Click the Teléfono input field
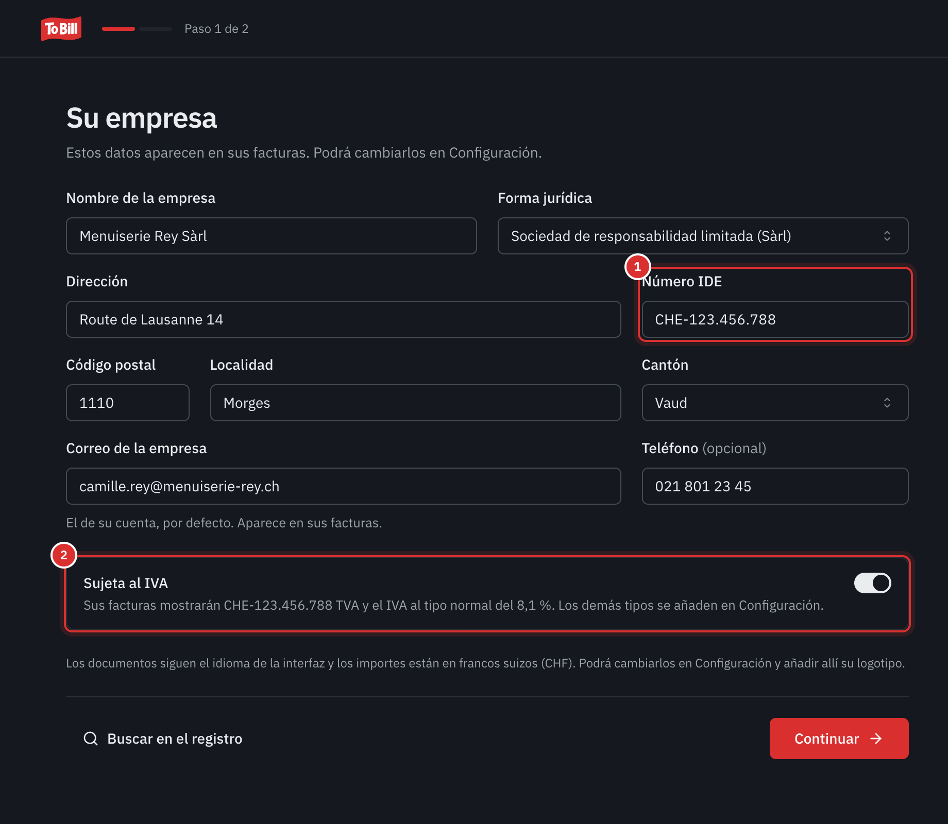The height and width of the screenshot is (824, 948). click(x=775, y=486)
